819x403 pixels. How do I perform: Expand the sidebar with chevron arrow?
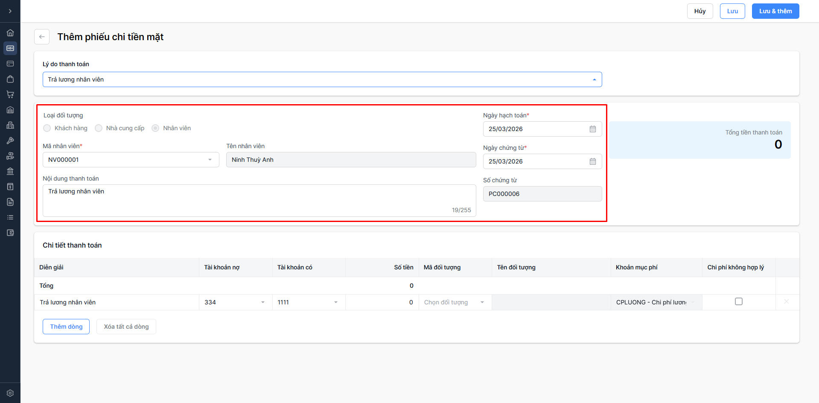[x=10, y=11]
